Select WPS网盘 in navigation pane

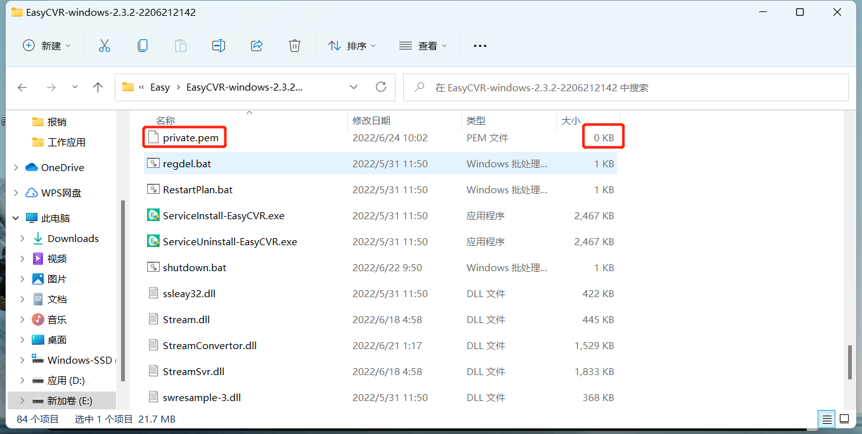coord(61,193)
